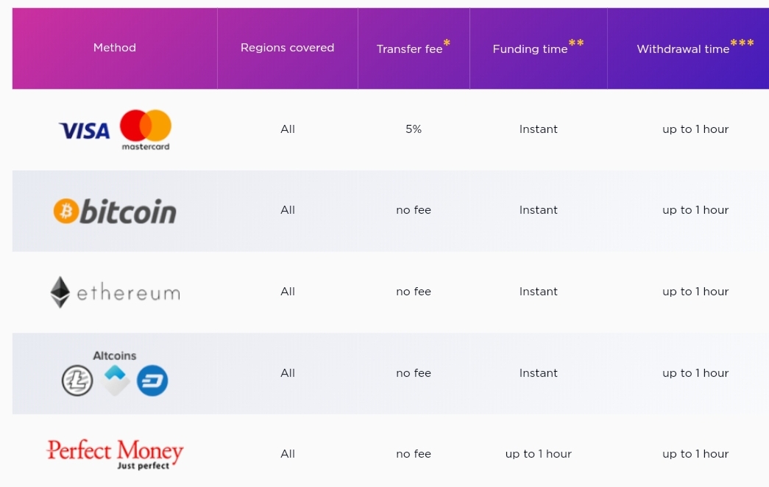
Task: Choose the Litecoin altcoin icon
Action: pos(77,380)
